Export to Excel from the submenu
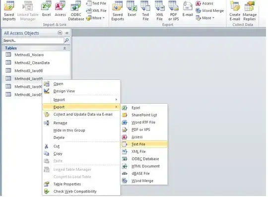Image resolution: width=268 pixels, height=197 pixels. tap(144, 108)
